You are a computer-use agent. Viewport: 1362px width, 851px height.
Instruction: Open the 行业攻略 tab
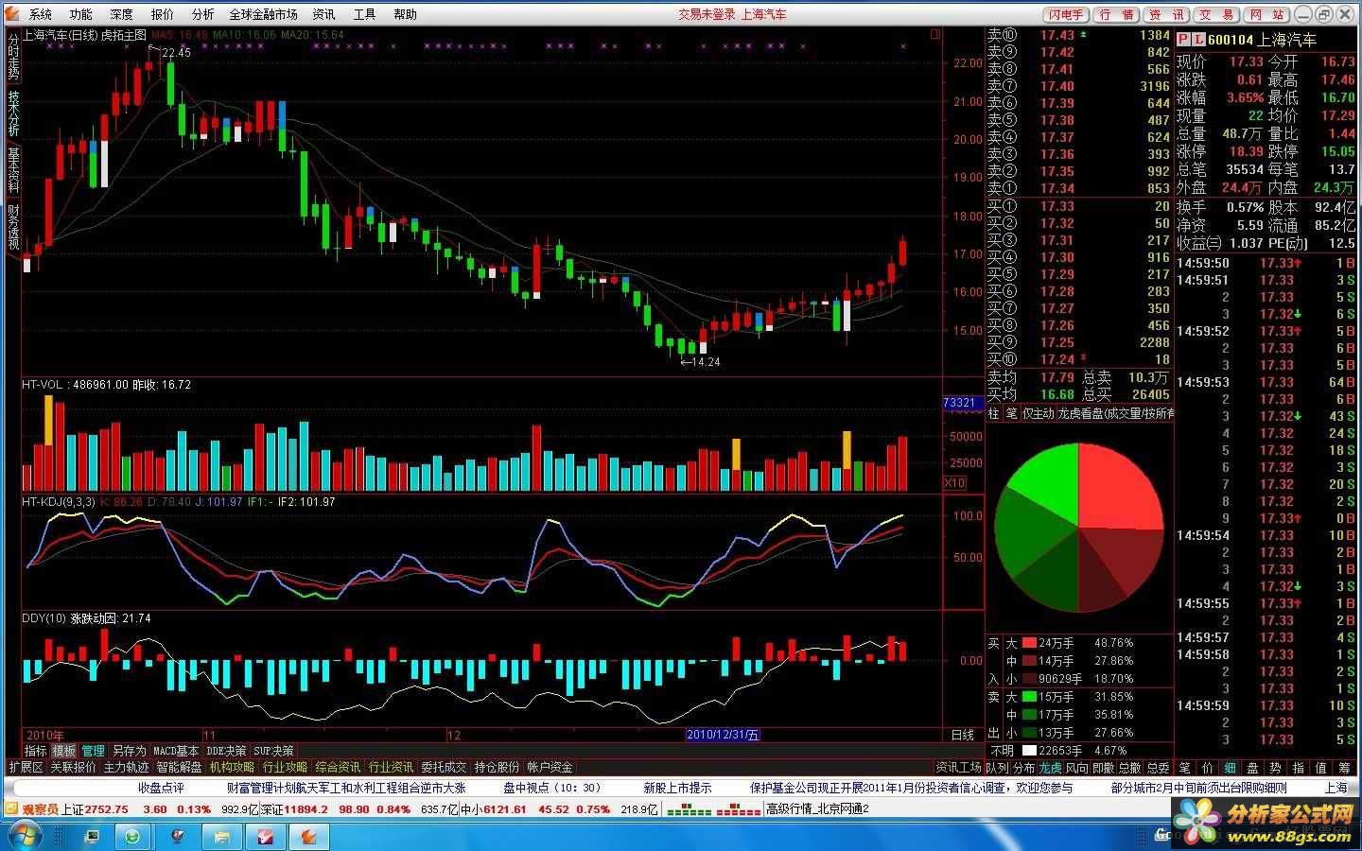tap(285, 767)
